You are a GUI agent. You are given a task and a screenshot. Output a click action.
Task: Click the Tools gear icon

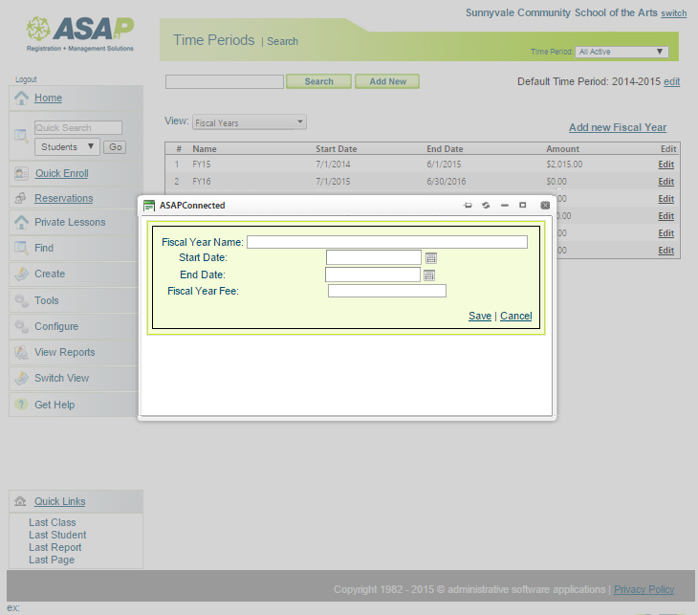coord(21,300)
